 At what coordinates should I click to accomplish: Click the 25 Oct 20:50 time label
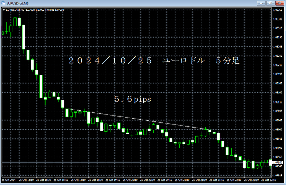165,180
